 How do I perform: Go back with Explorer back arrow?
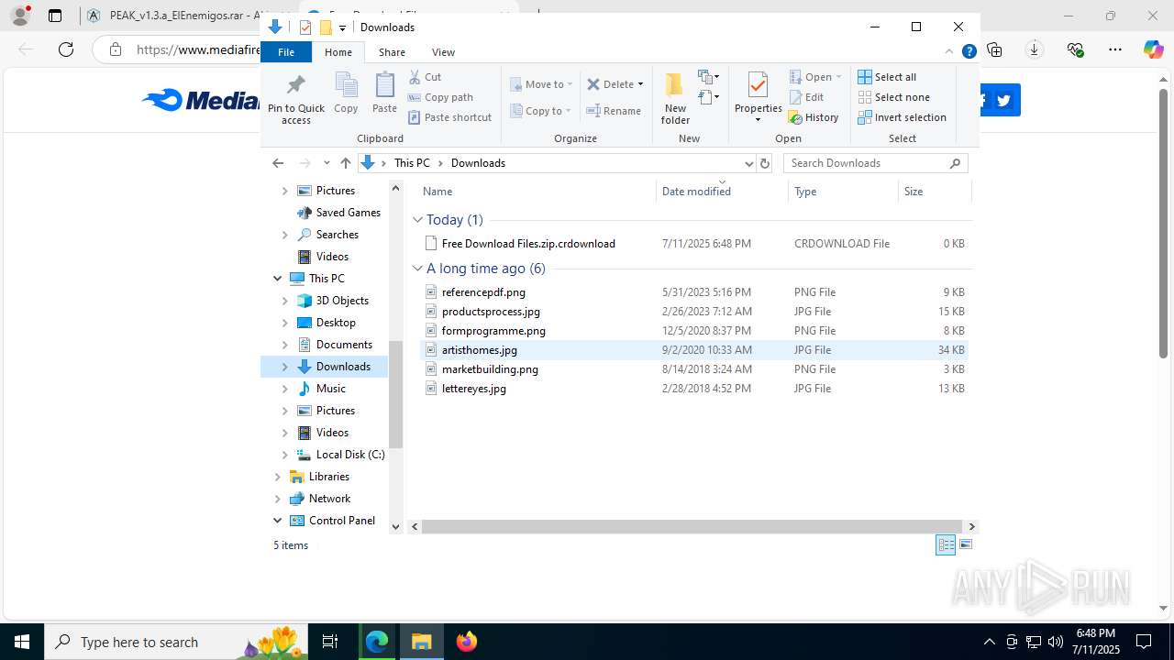coord(278,163)
